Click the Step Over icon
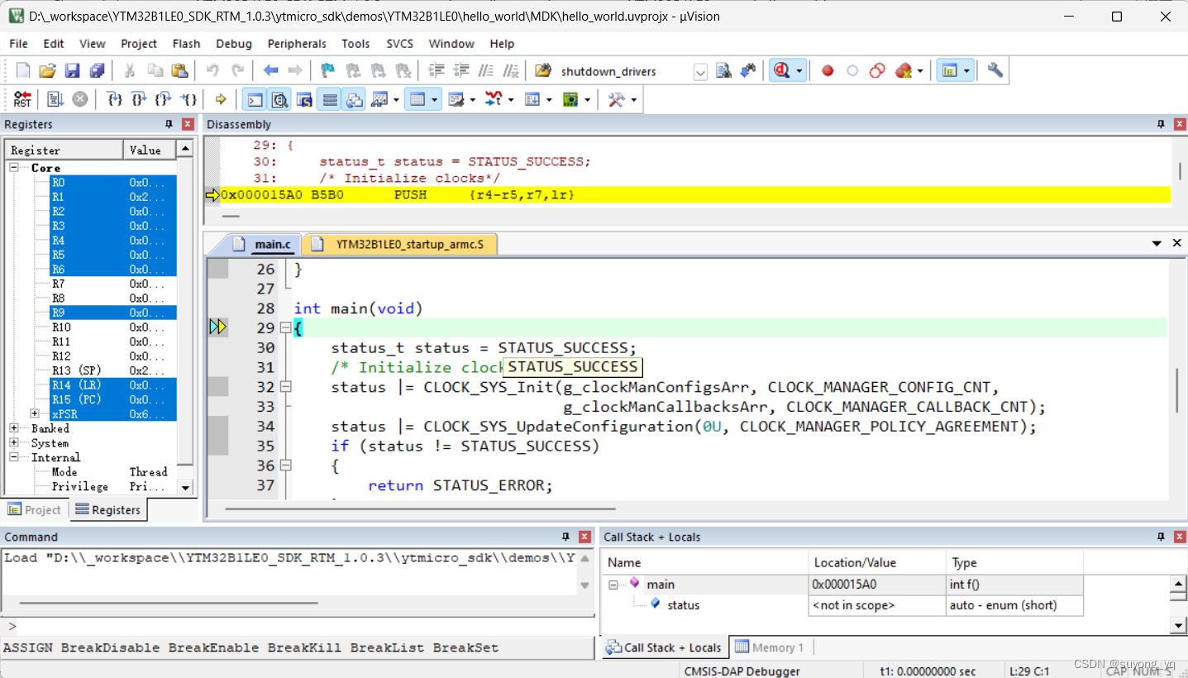1188x678 pixels. click(x=139, y=99)
